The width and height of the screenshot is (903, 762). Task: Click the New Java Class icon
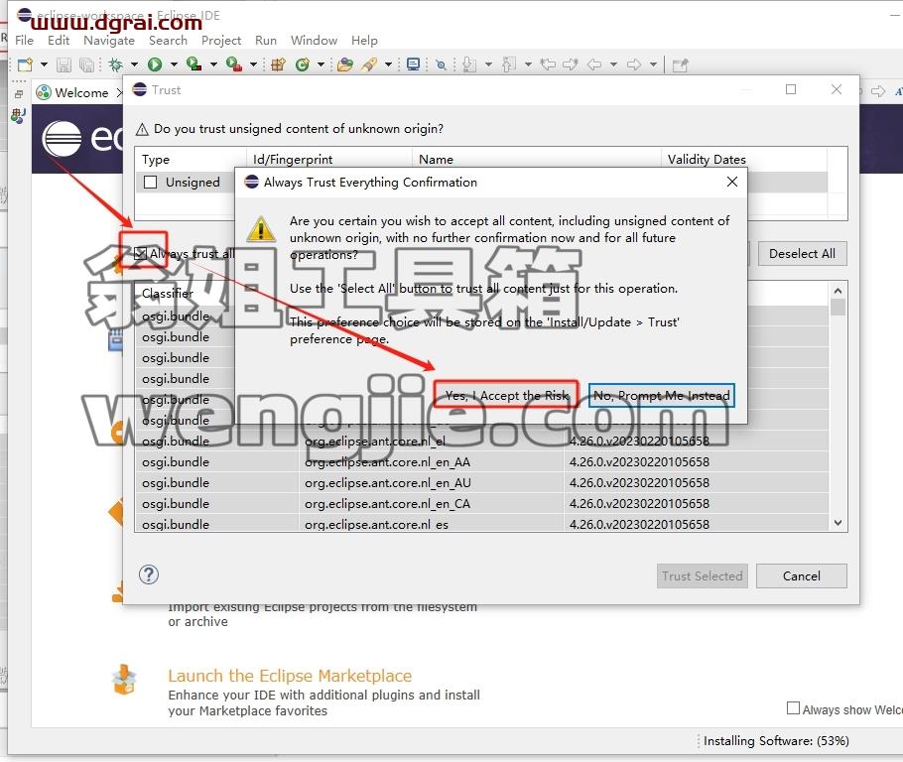(x=303, y=64)
